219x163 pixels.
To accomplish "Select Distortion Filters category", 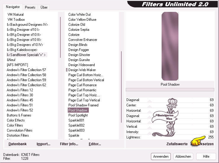I will coord(18,135).
